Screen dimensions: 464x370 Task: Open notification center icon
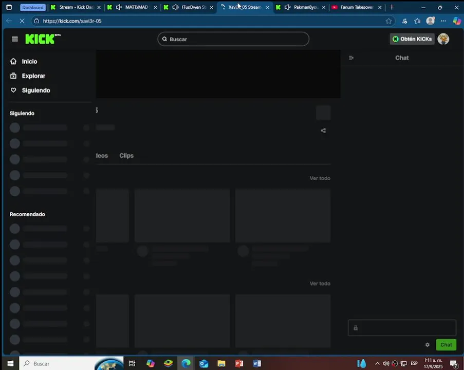[454, 363]
